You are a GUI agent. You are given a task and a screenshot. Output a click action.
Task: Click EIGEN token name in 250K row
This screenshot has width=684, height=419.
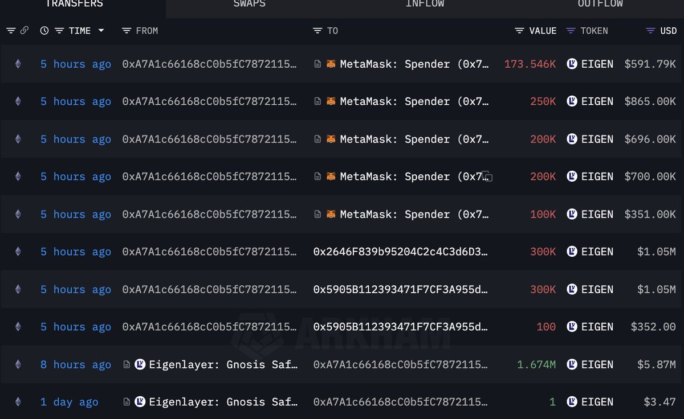pyautogui.click(x=597, y=101)
